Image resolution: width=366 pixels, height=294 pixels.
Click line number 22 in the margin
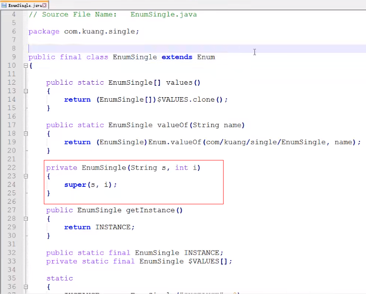[11, 167]
